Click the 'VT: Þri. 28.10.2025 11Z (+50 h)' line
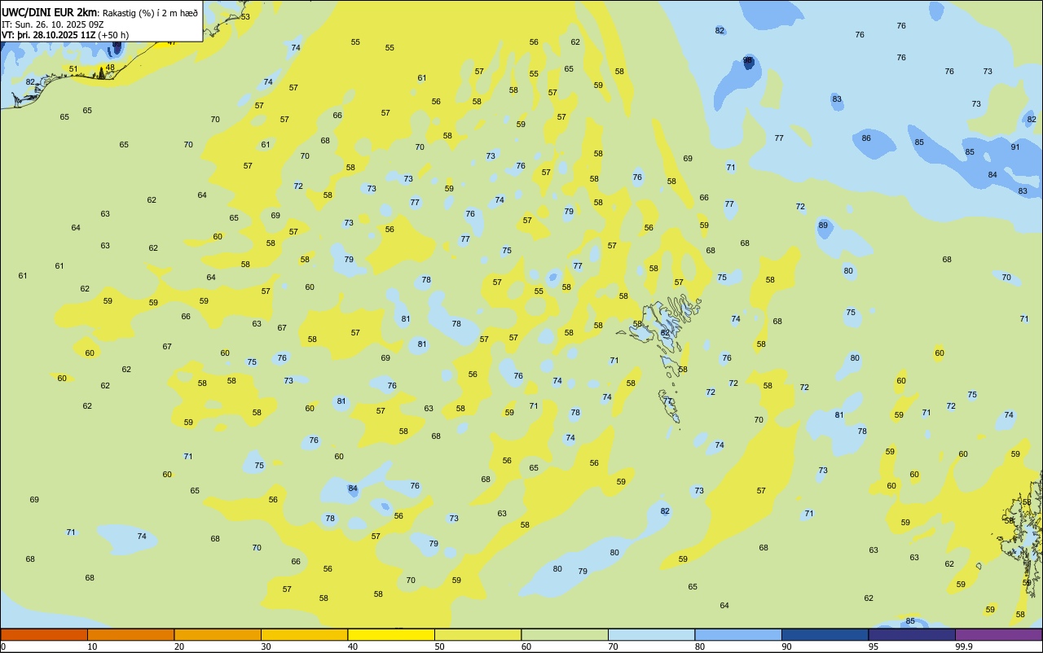 pyautogui.click(x=65, y=34)
